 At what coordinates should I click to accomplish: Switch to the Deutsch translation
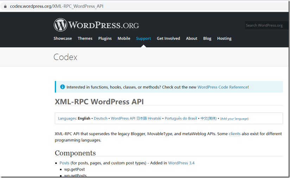[x=101, y=118]
